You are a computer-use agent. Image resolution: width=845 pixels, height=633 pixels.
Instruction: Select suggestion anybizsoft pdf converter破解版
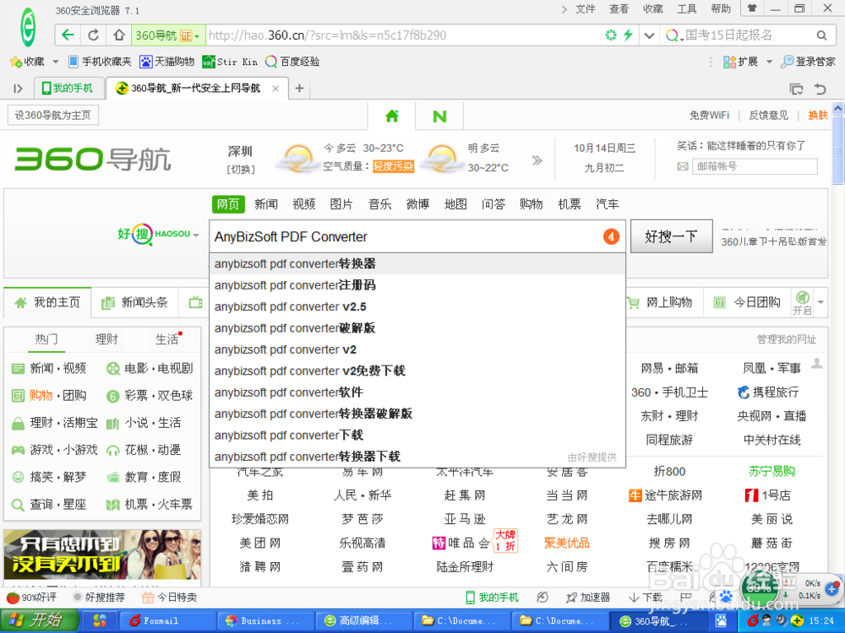(x=417, y=328)
